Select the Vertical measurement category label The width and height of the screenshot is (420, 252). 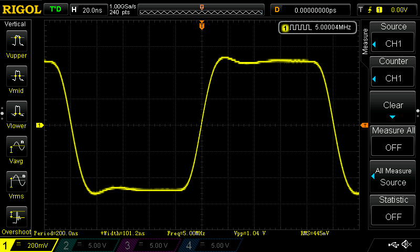(x=15, y=24)
